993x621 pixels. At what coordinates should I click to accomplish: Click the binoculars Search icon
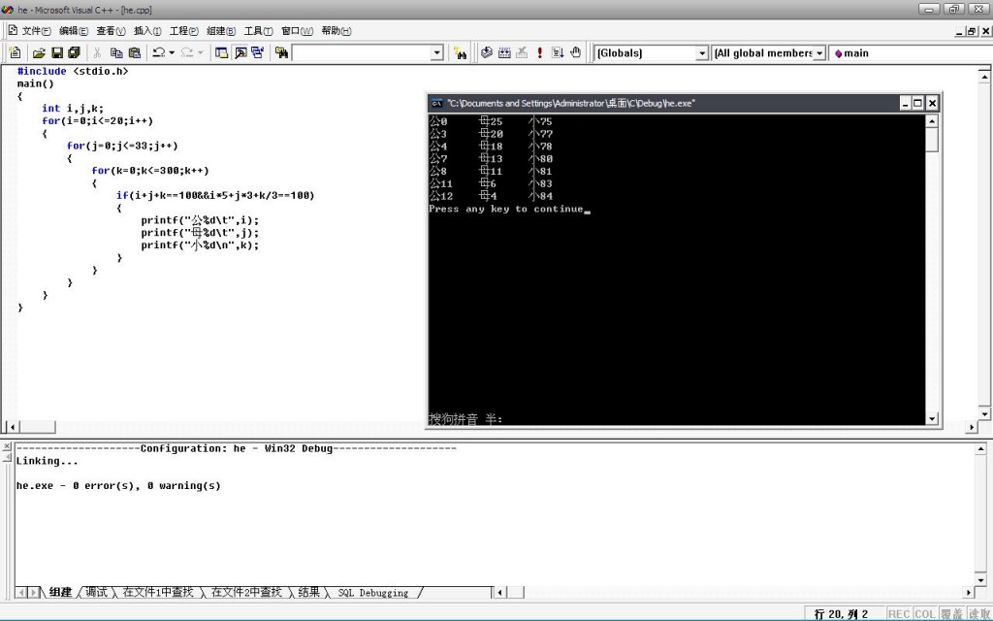click(461, 53)
